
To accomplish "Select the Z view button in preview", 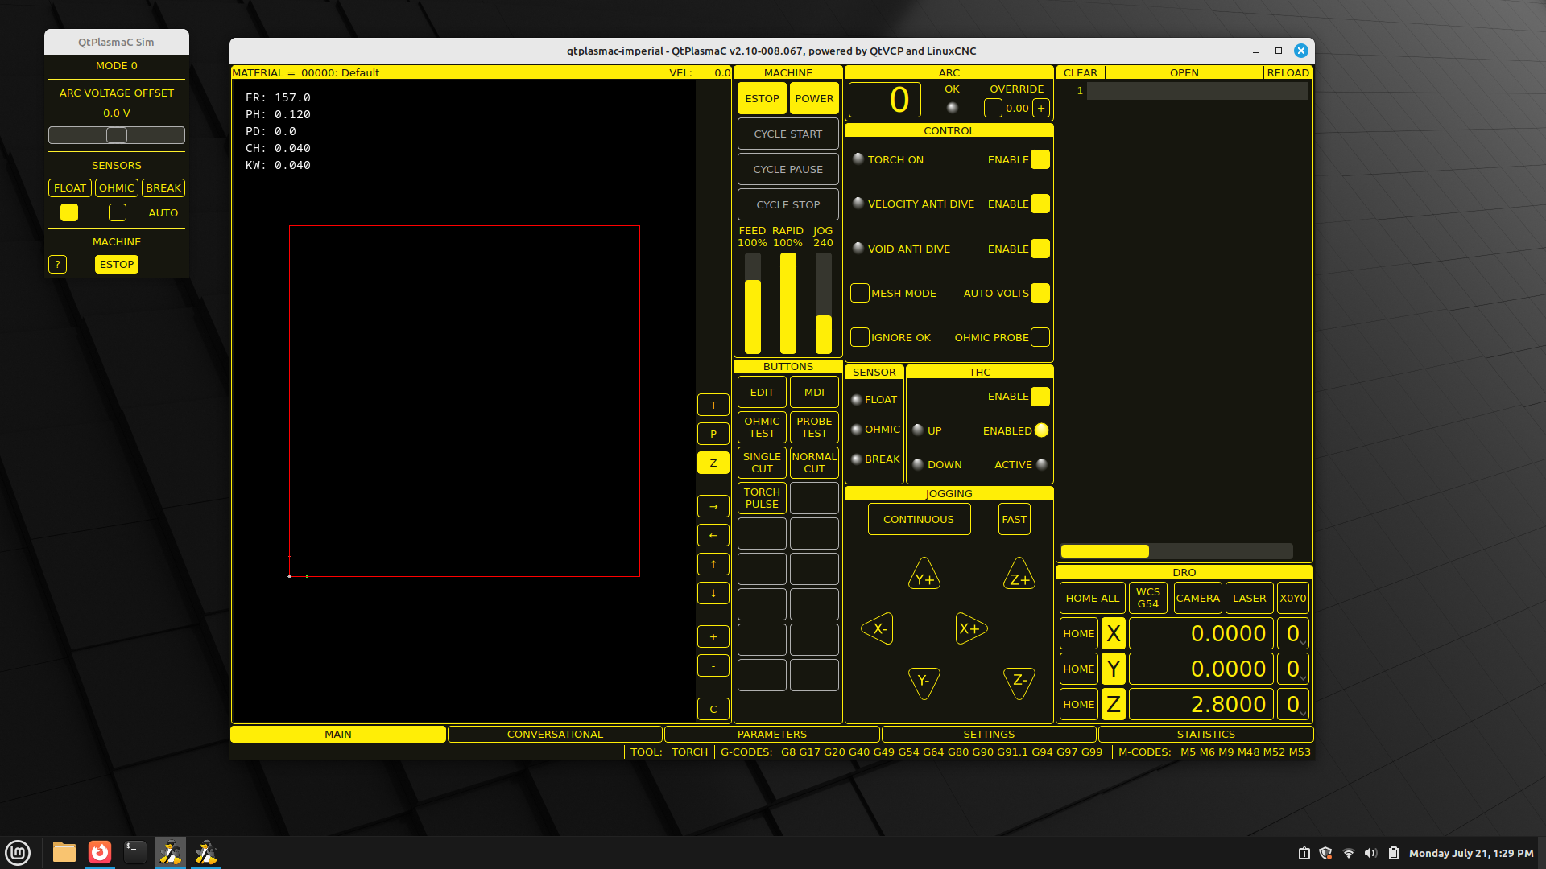I will pyautogui.click(x=713, y=463).
